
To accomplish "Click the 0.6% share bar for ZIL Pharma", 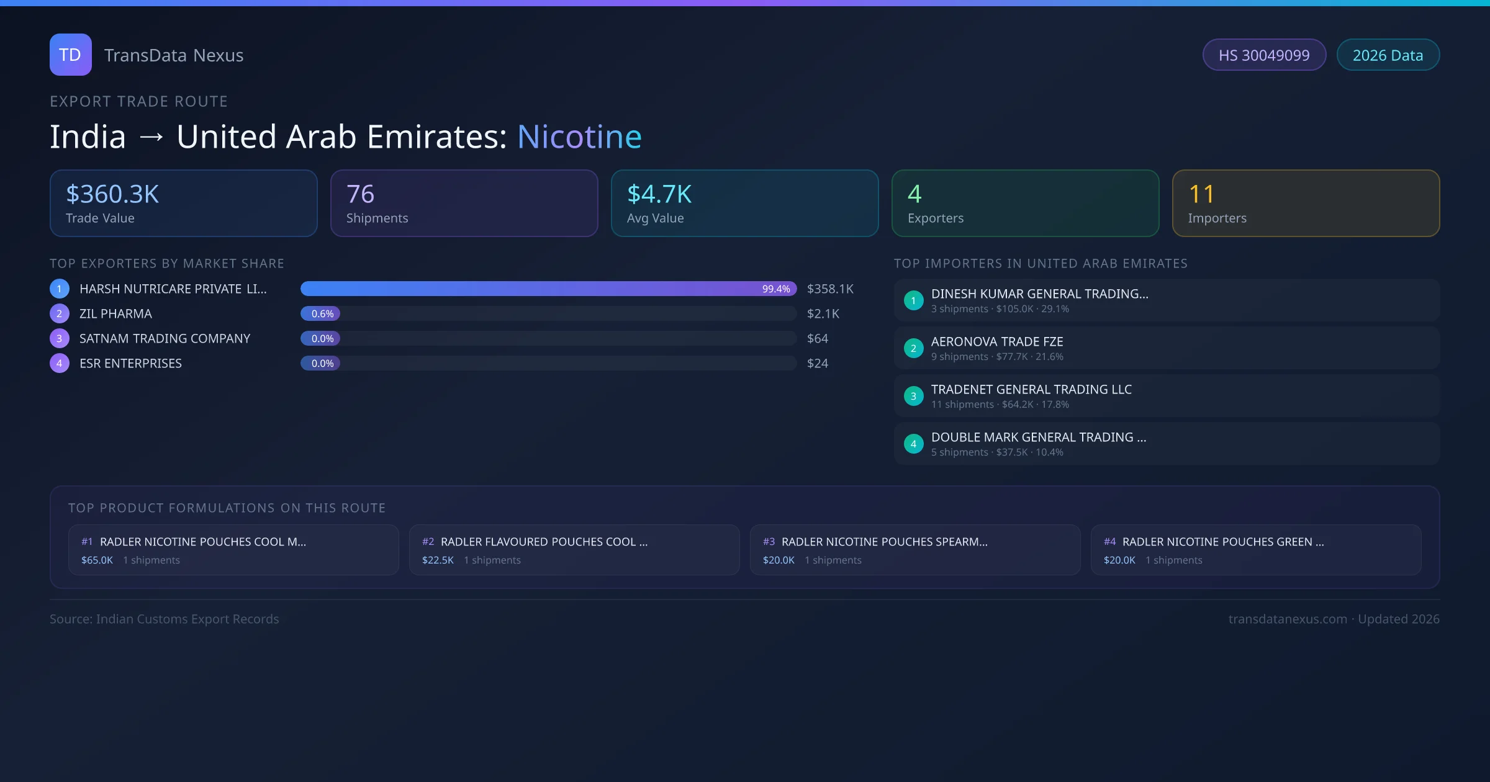I will pyautogui.click(x=320, y=313).
